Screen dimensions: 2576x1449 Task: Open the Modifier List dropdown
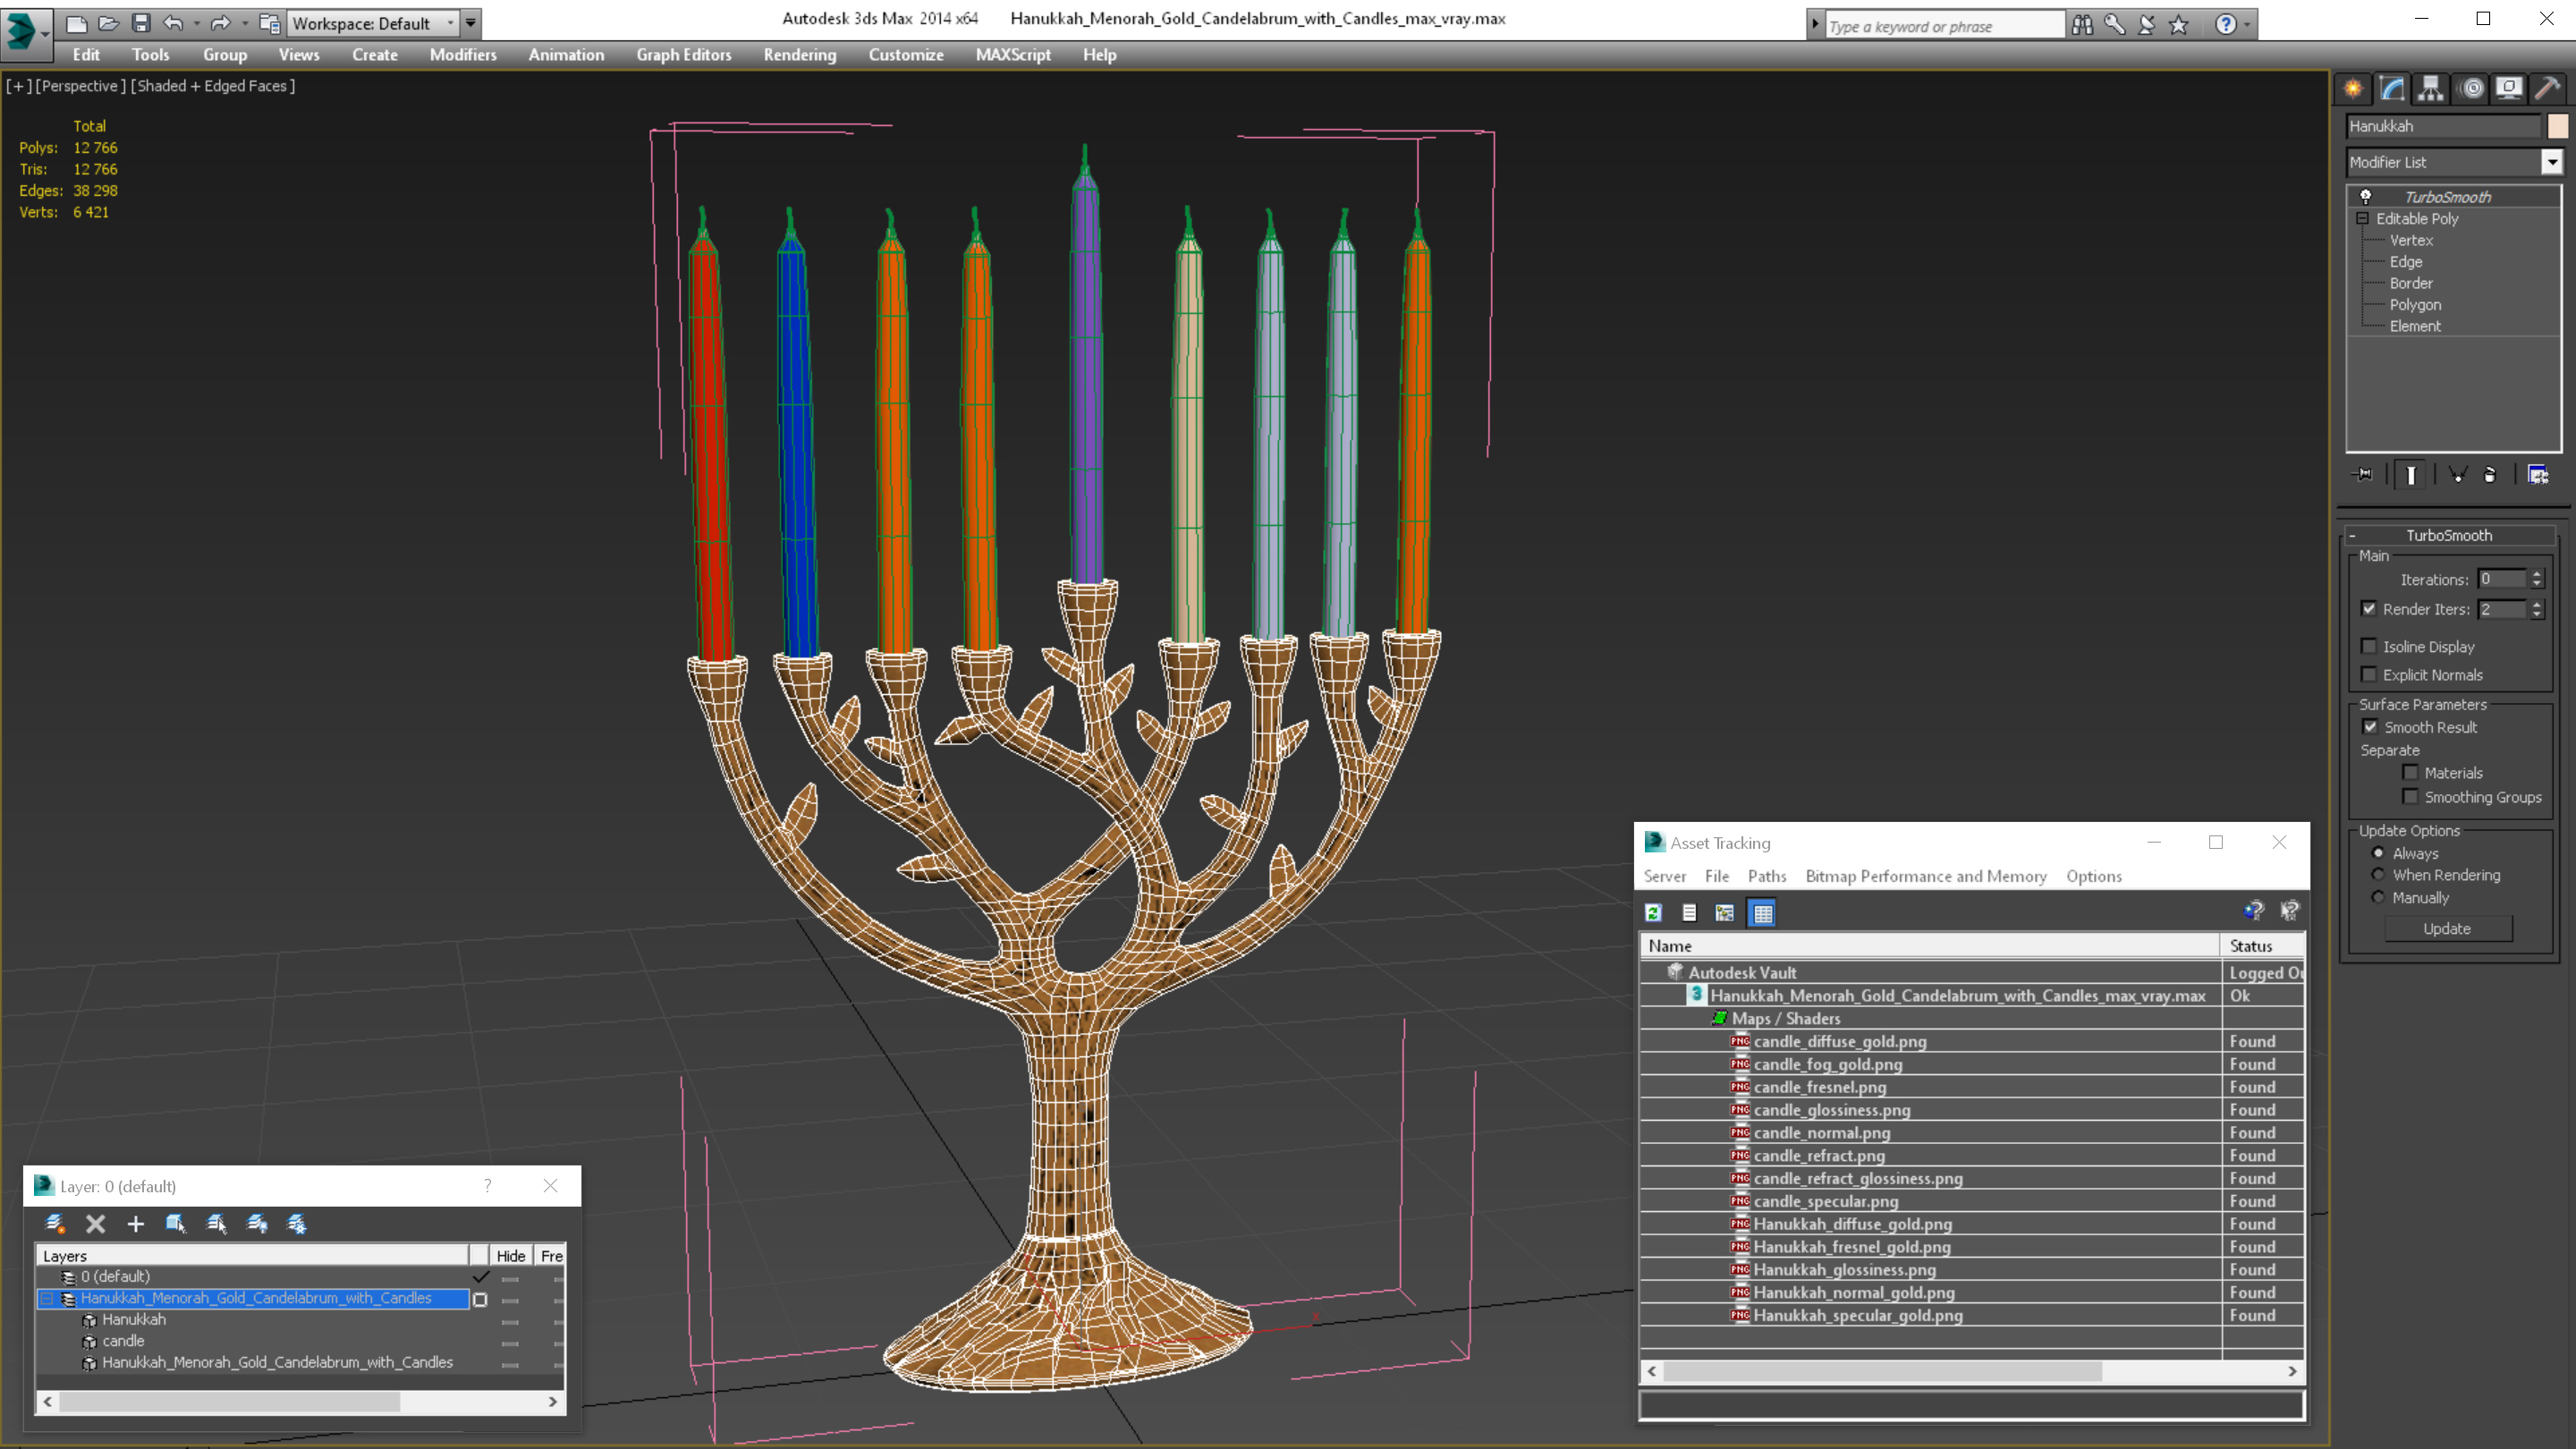(x=2552, y=162)
